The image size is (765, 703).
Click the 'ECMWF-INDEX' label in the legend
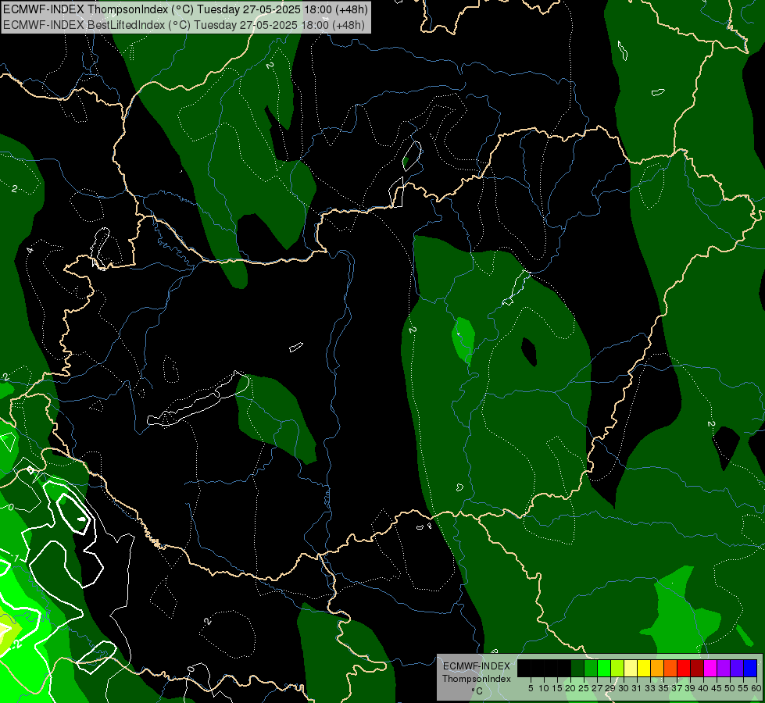(x=477, y=666)
